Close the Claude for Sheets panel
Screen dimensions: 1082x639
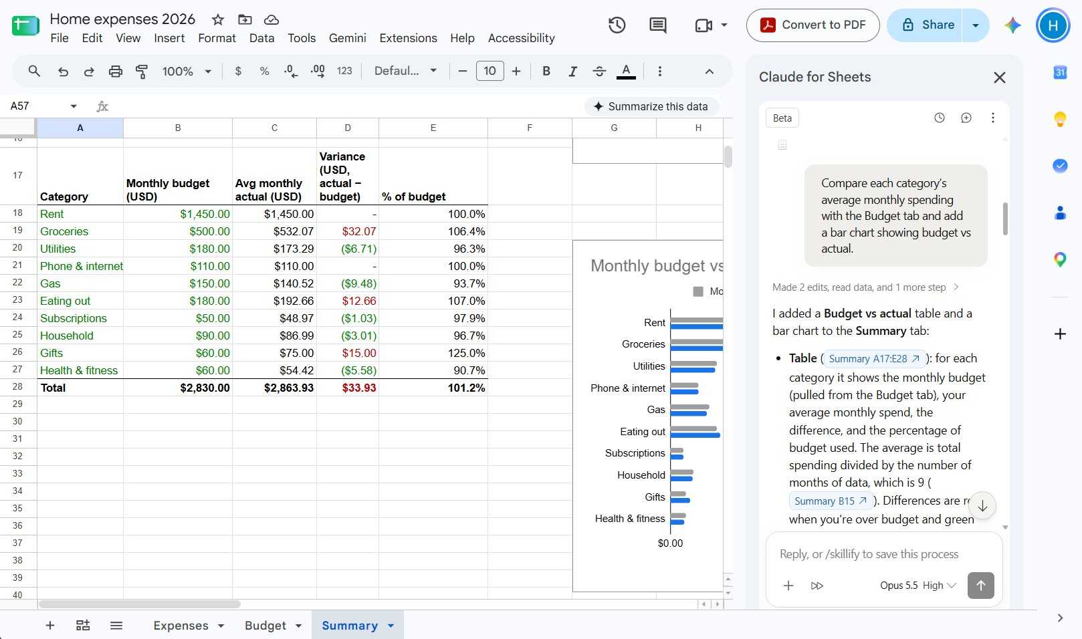pyautogui.click(x=1000, y=78)
